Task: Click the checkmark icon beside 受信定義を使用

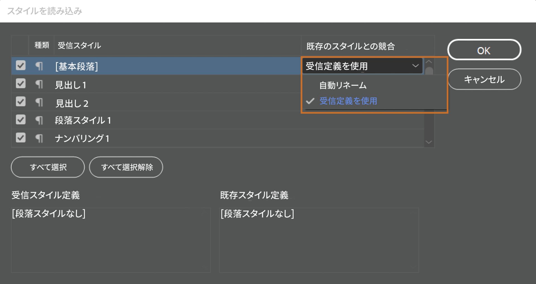Action: (310, 101)
